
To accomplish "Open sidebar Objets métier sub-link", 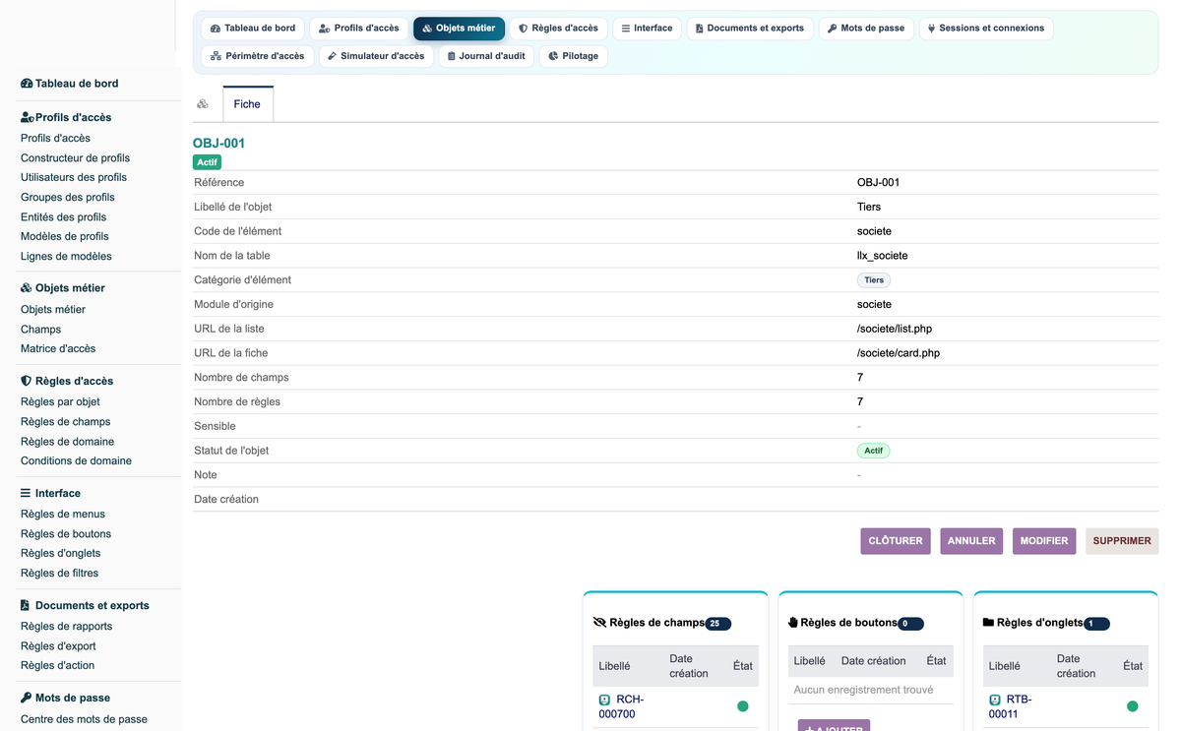I will coord(53,310).
